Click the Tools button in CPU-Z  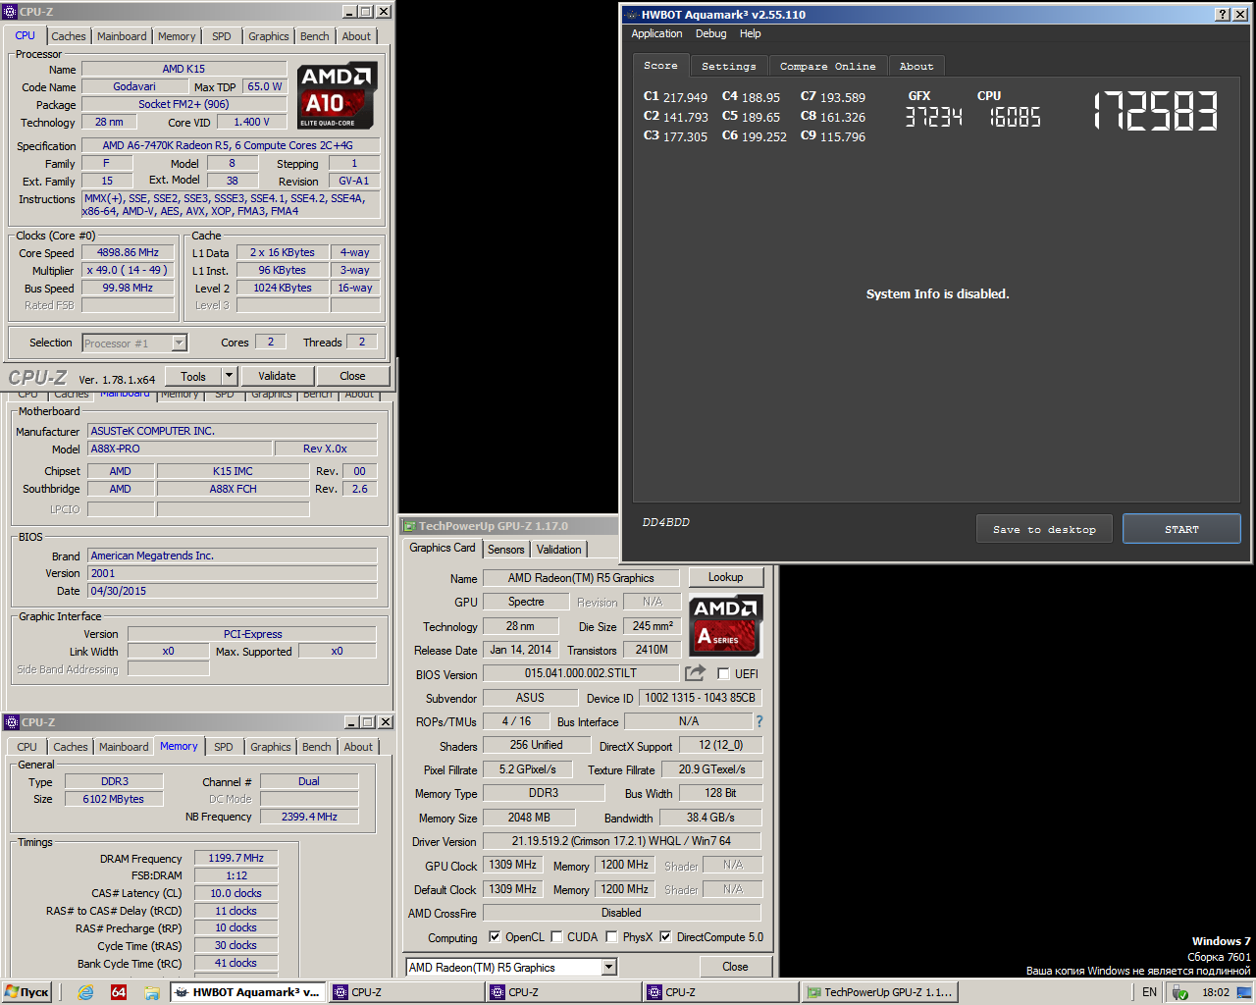[x=193, y=376]
